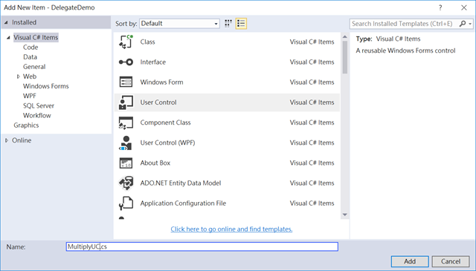
Task: Select the Component Class icon
Action: (x=126, y=123)
